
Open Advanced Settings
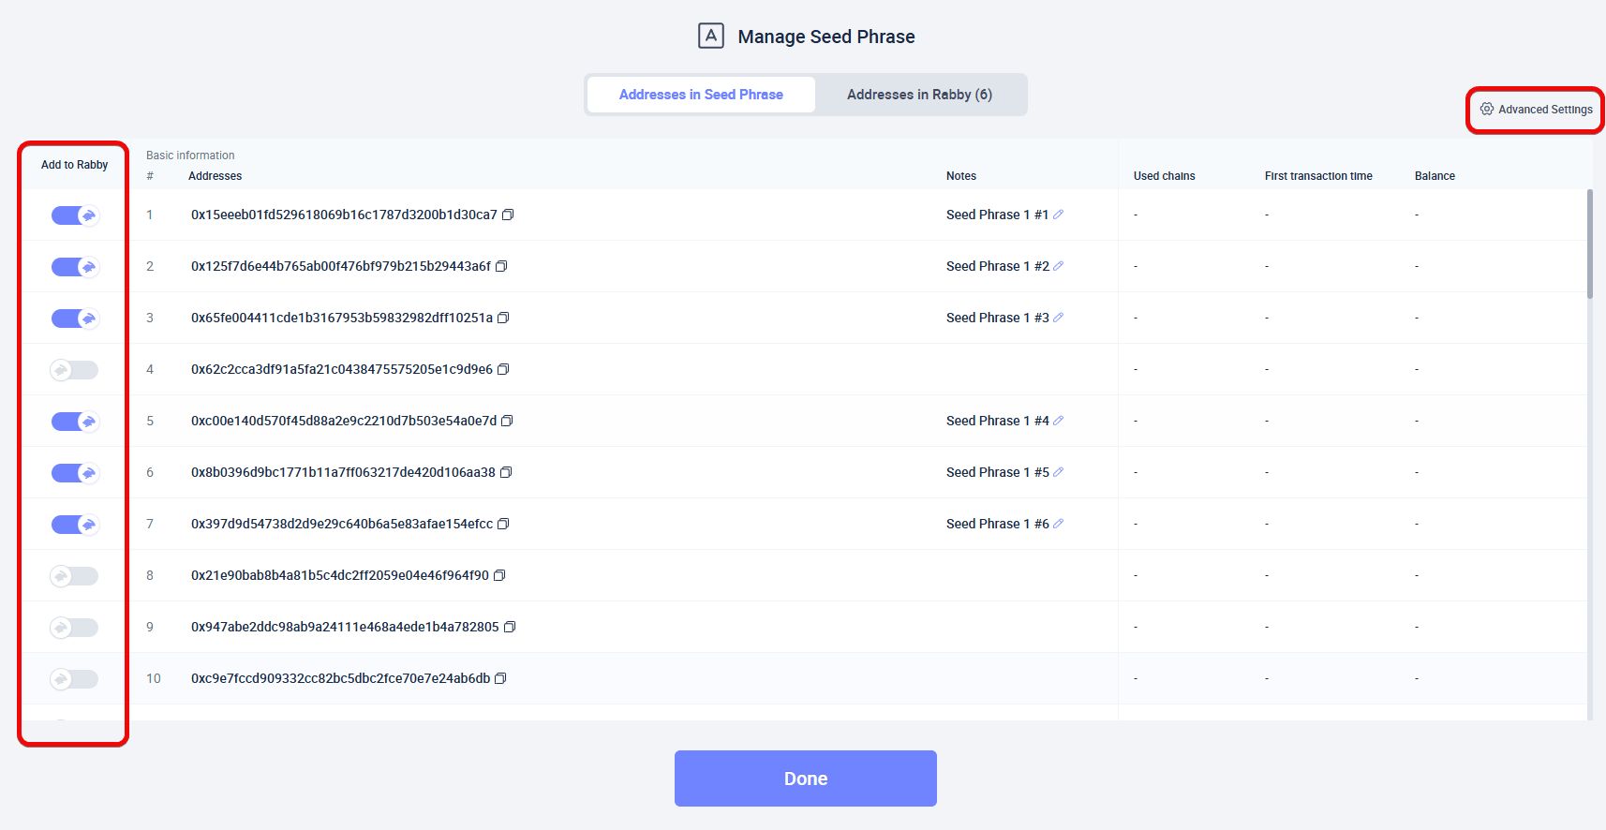coord(1536,110)
